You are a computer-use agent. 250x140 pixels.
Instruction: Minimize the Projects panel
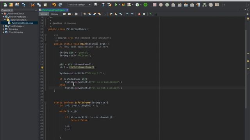36,10
